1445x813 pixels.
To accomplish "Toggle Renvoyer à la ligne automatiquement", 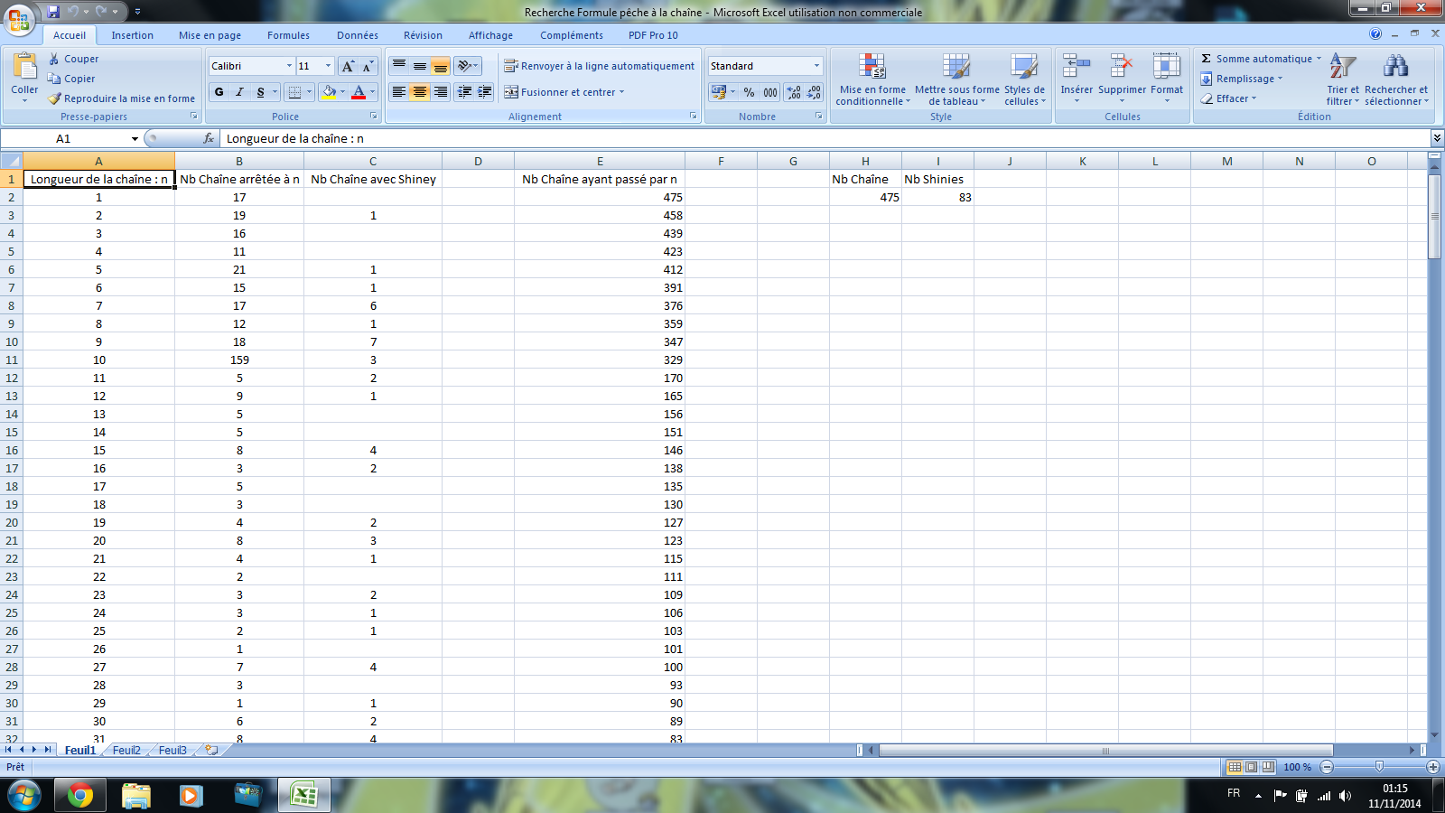I will click(x=599, y=66).
